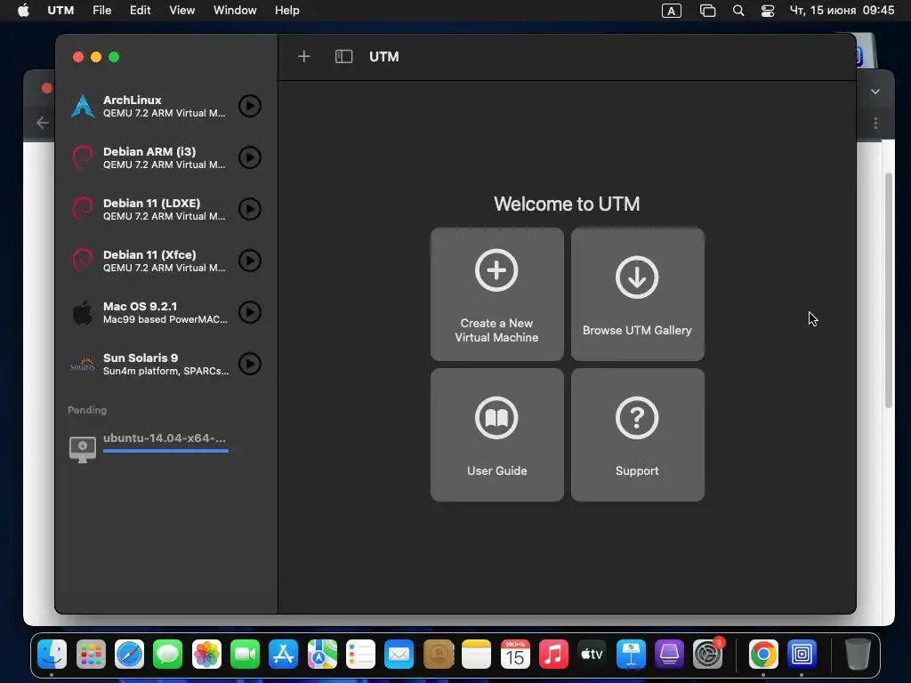Open the Help menu

click(287, 11)
